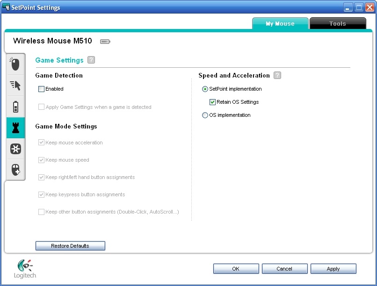Open help for Game Settings

click(91, 60)
